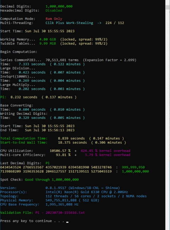
Task: Click 'Good through 1,000,000,000' spot check
Action: click(x=52, y=180)
